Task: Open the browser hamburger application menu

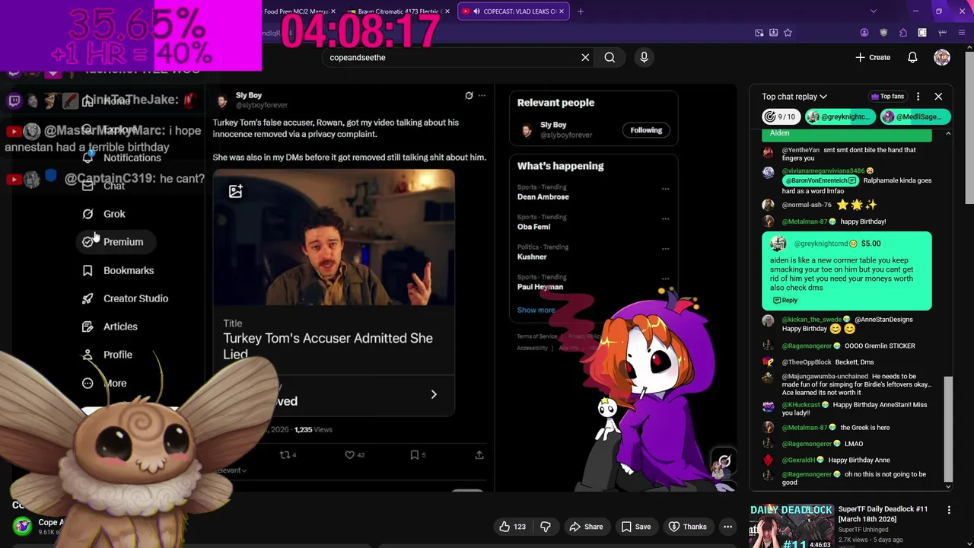Action: pos(961,33)
